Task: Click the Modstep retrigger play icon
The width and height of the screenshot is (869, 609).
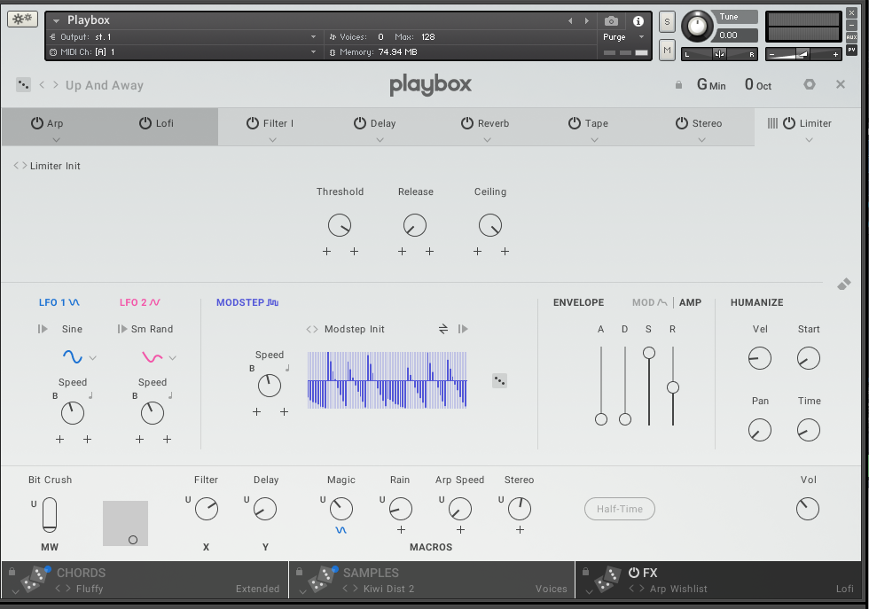Action: (x=463, y=329)
